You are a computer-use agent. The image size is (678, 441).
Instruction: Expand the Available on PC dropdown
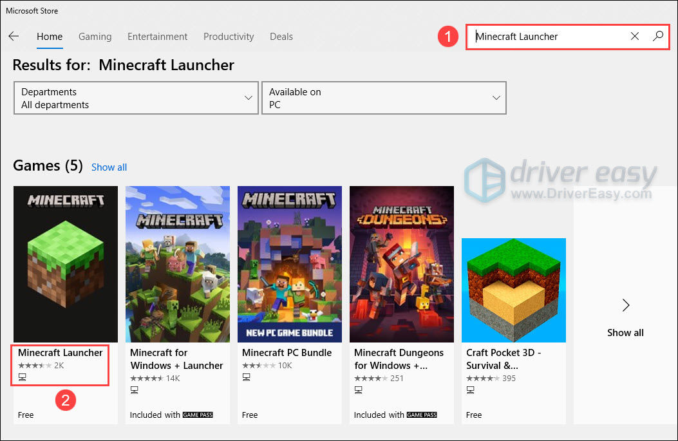coord(384,98)
